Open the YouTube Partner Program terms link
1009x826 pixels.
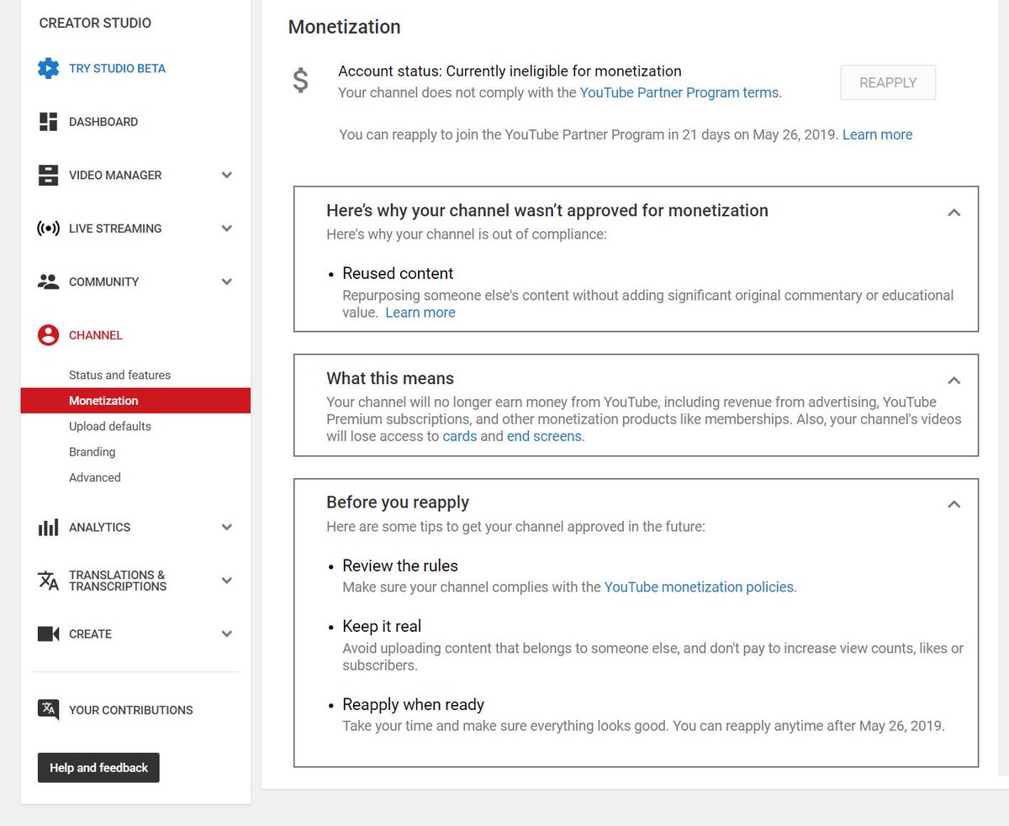(679, 92)
